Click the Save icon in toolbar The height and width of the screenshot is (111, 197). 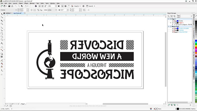click(9, 6)
